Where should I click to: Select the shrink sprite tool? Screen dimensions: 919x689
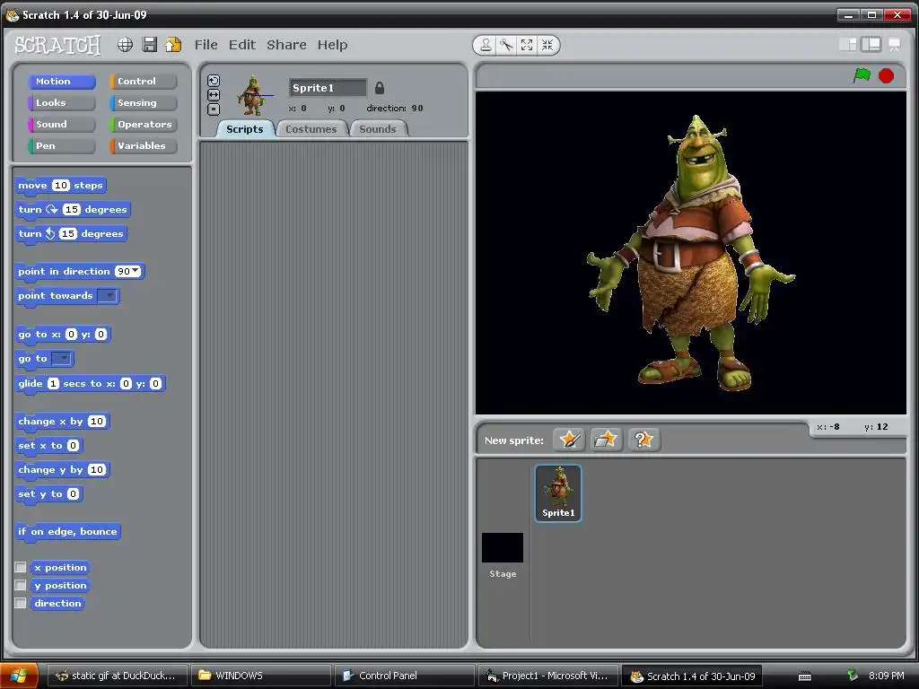click(547, 45)
